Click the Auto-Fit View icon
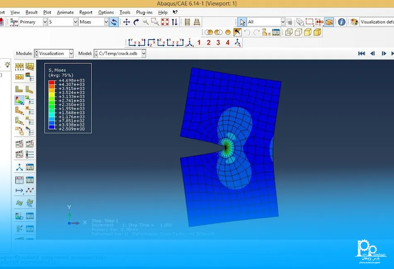This screenshot has width=394, height=269. pos(165,22)
